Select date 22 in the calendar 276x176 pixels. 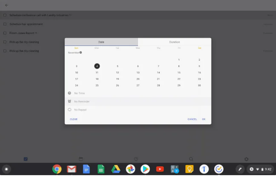[x=179, y=79]
